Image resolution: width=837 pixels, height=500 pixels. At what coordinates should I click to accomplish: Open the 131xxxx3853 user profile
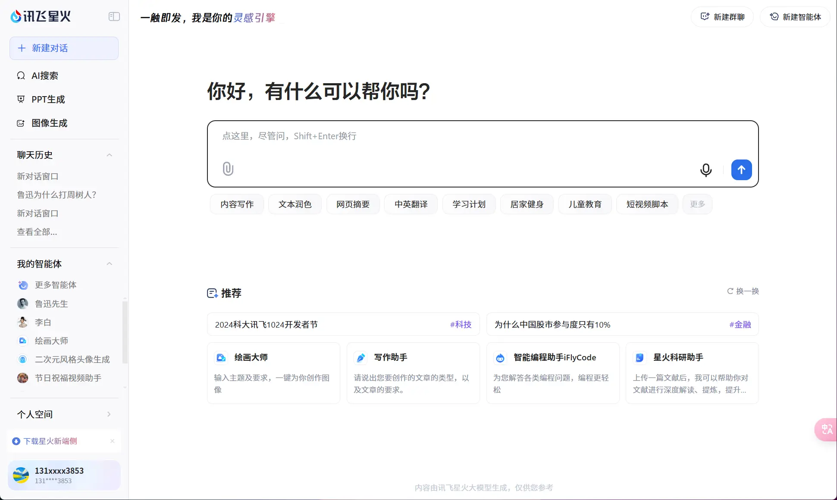(64, 475)
